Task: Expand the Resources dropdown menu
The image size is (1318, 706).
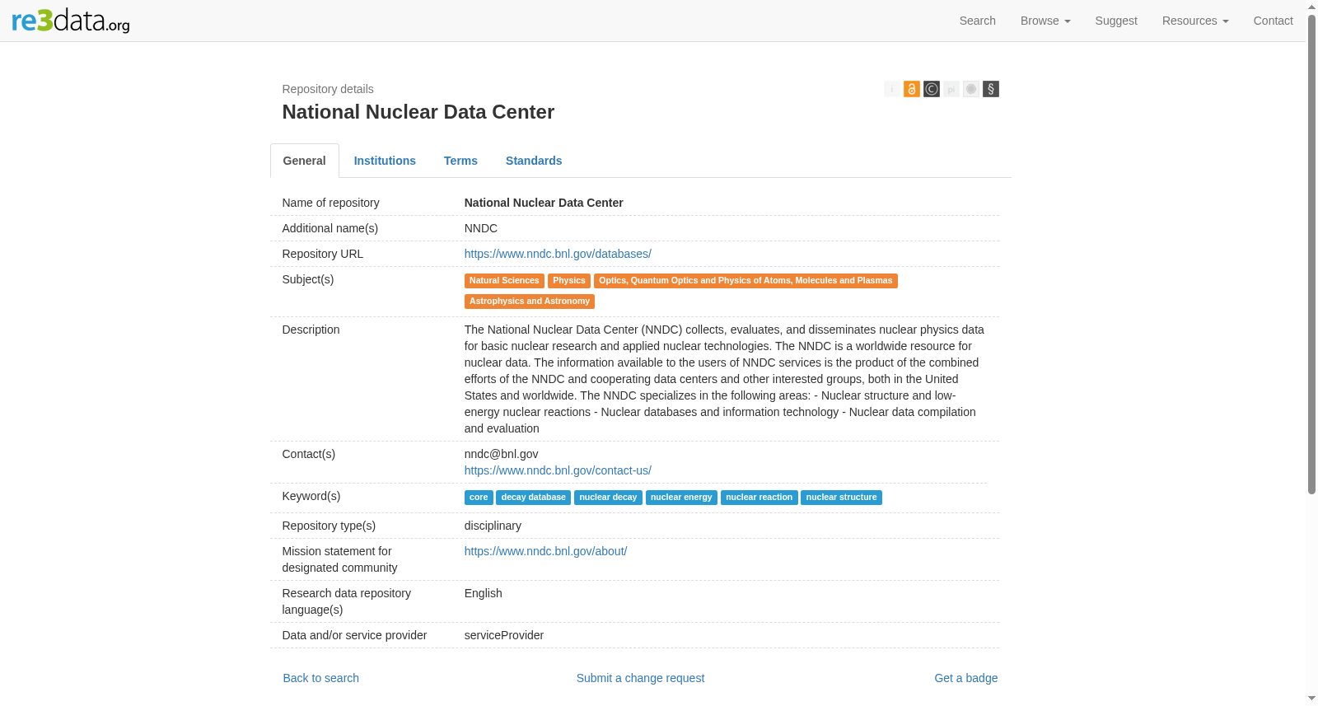Action: point(1195,21)
